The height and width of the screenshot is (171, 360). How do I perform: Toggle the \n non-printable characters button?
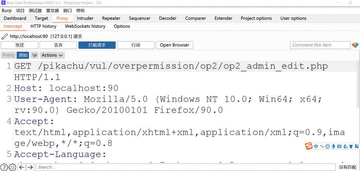point(34,55)
